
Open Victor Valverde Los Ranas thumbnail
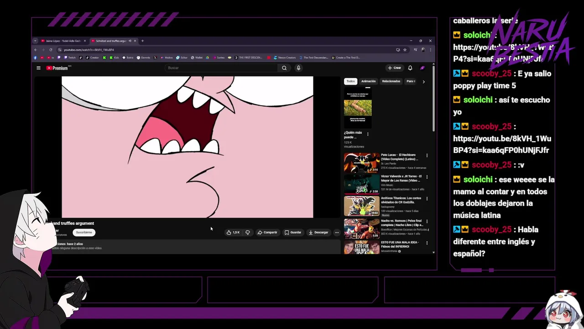361,185
